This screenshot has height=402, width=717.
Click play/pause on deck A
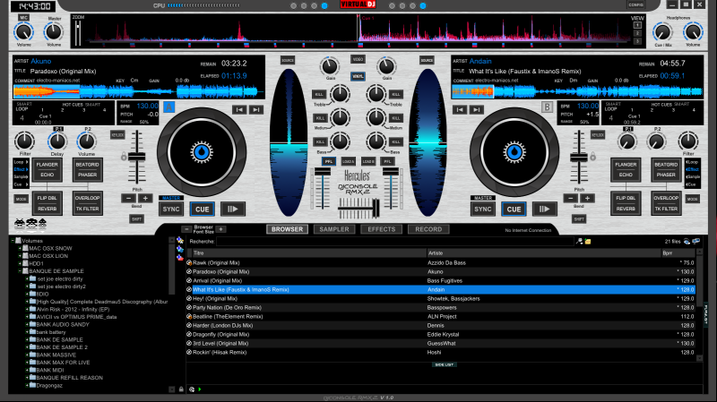[233, 209]
